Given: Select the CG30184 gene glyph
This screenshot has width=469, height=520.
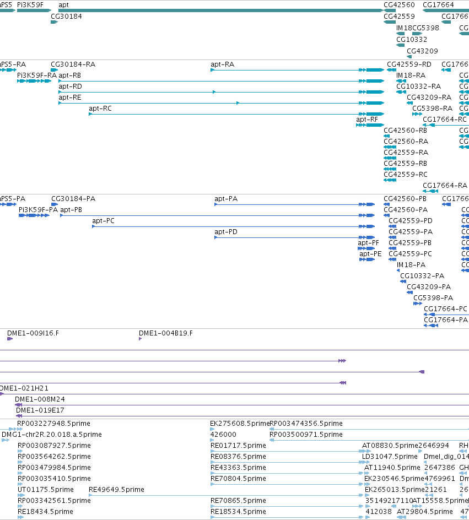Looking at the screenshot, I should (x=55, y=22).
